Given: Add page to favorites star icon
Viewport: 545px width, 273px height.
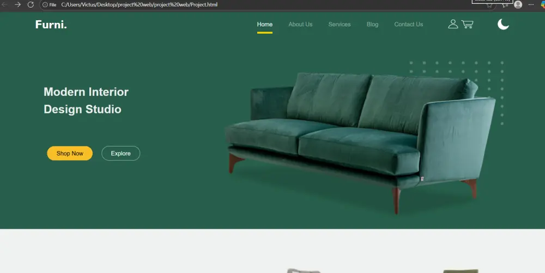Looking at the screenshot, I should tap(489, 5).
